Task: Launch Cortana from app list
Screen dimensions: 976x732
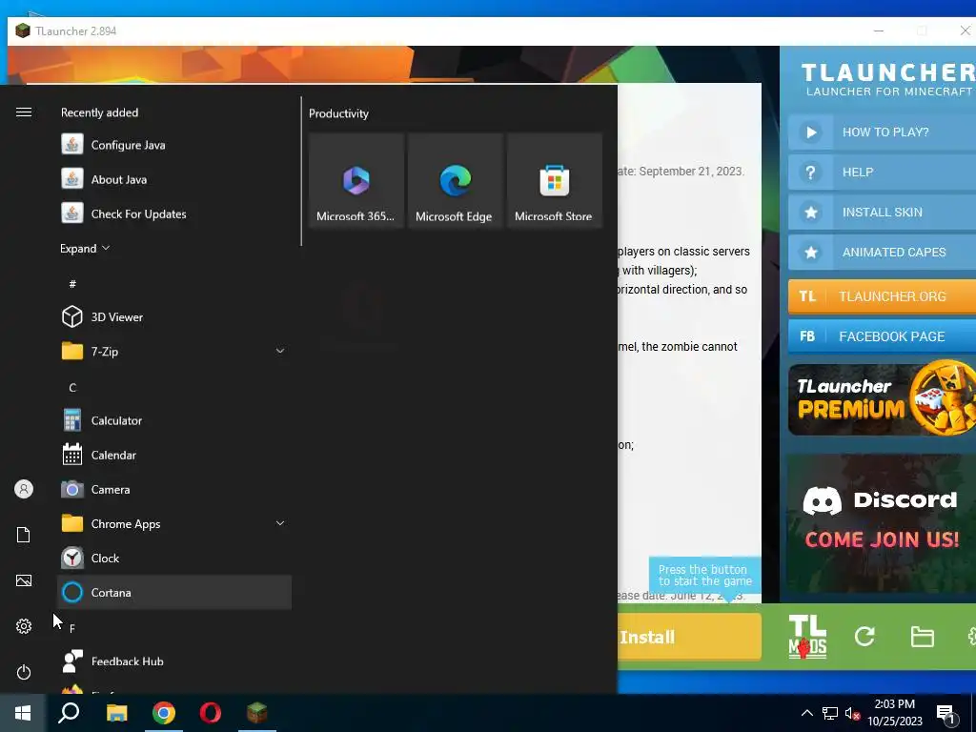Action: tap(174, 593)
